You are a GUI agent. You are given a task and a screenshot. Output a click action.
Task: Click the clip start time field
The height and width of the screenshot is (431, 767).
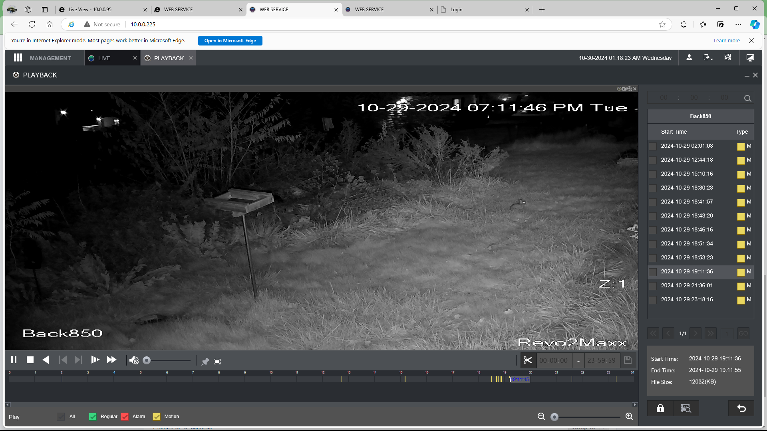tap(553, 360)
